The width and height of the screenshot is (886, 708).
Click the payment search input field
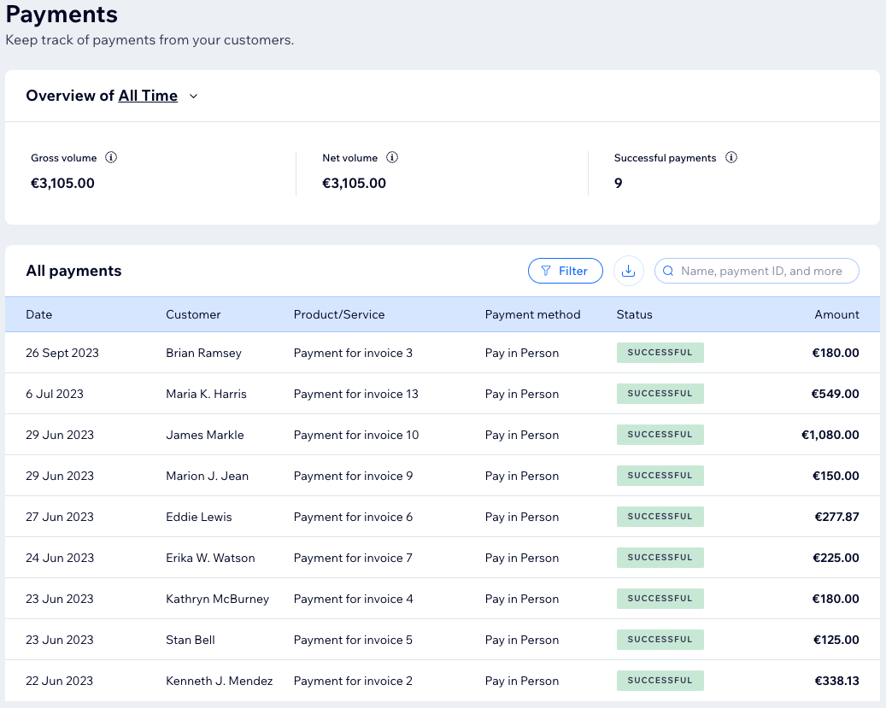click(765, 271)
